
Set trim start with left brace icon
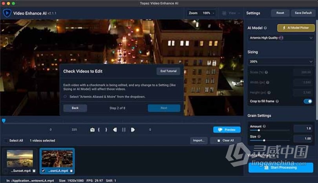(x=99, y=130)
